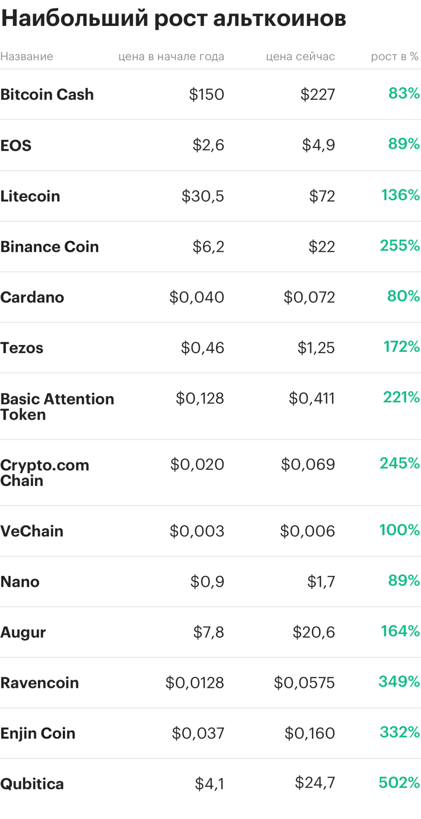The height and width of the screenshot is (819, 421).
Task: Select the Enjin Coin row name
Action: 38,733
